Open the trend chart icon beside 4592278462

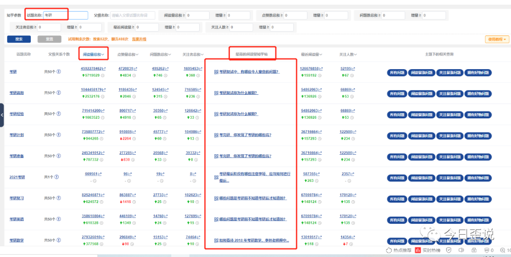tap(104, 69)
